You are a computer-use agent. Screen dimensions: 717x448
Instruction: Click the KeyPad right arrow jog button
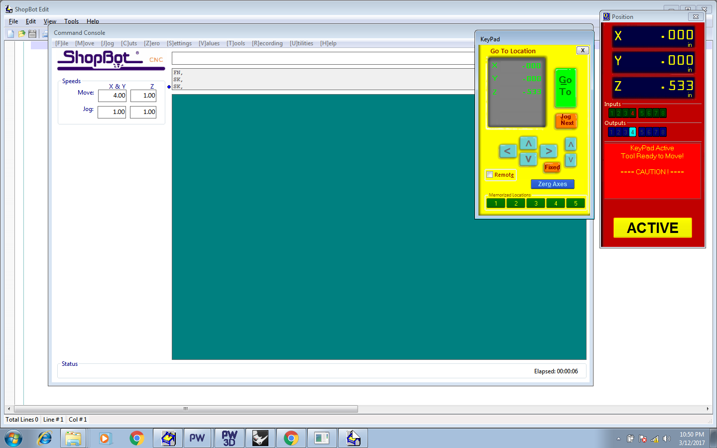tap(548, 151)
